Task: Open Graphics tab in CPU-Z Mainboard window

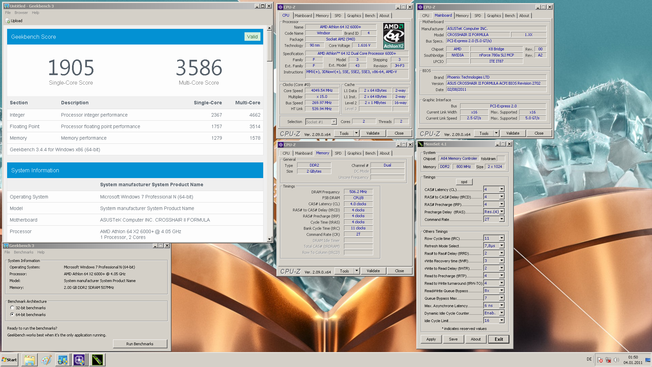Action: [494, 16]
